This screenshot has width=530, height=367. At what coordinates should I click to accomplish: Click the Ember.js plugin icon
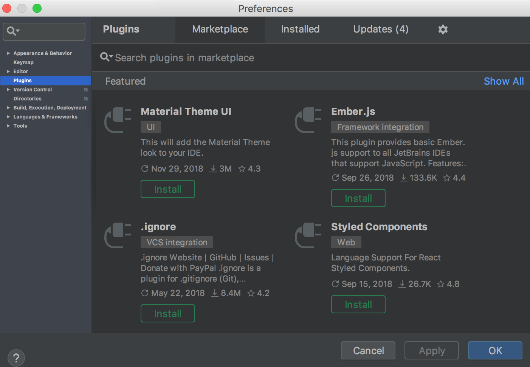coord(308,120)
